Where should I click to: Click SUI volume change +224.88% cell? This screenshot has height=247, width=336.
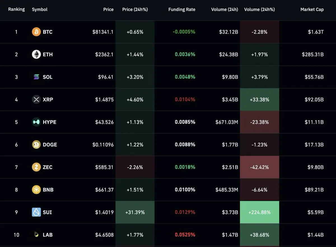(260, 212)
